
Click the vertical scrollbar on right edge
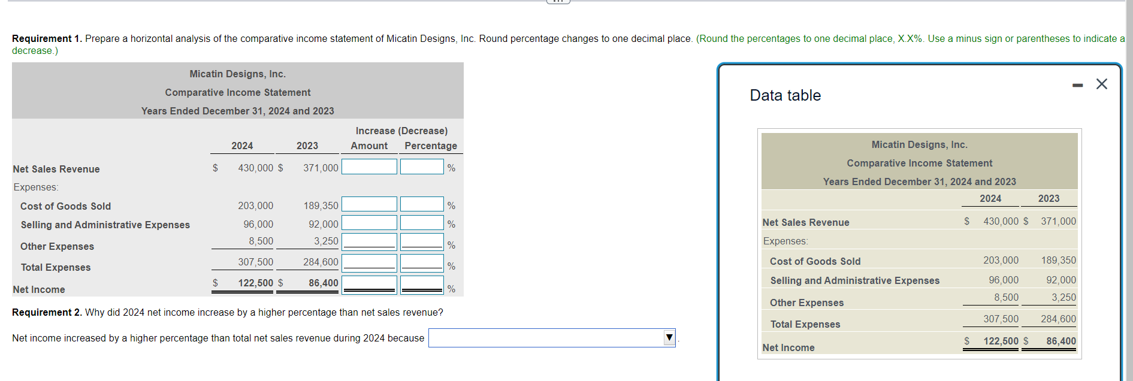[x=1129, y=190]
